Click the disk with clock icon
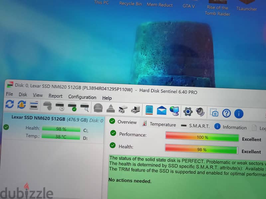The height and width of the screenshot is (199, 266). coord(60,107)
